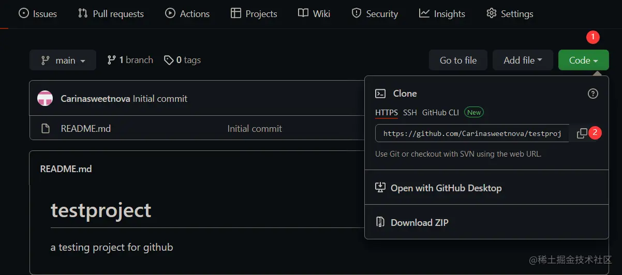Click the Clone help question-mark icon
The image size is (622, 275).
tap(593, 94)
